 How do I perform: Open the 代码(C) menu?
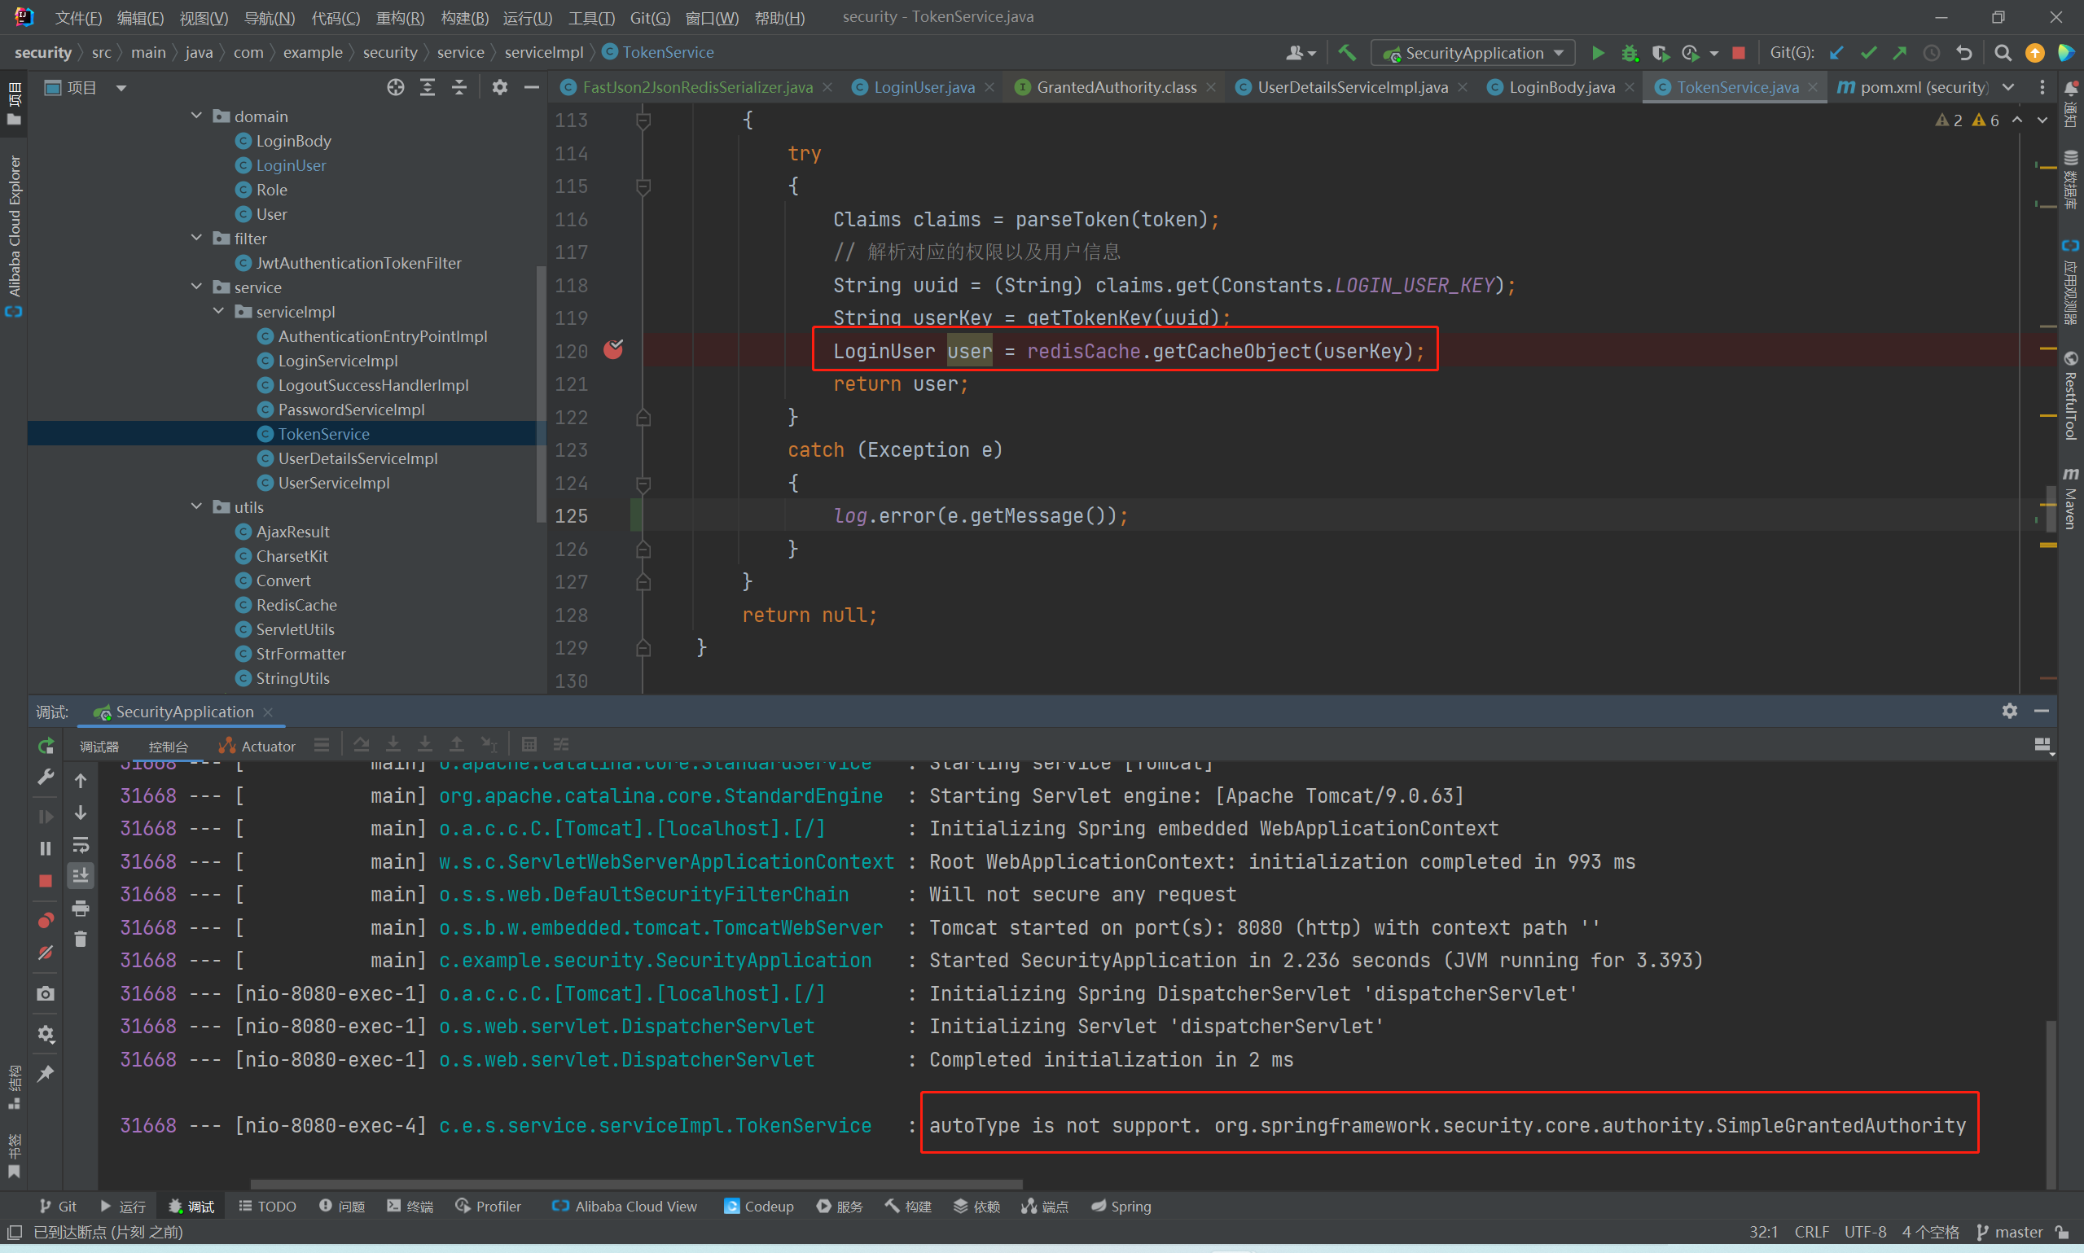tap(336, 18)
